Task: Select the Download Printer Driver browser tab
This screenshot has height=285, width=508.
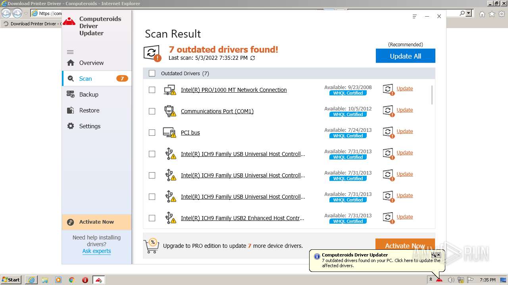Action: click(31, 24)
